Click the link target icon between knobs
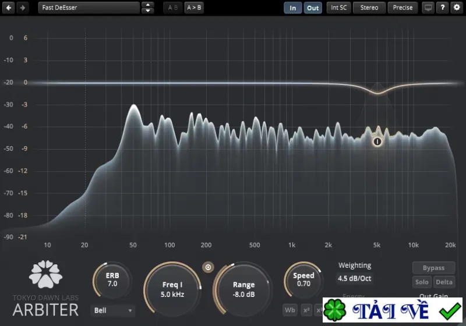This screenshot has width=466, height=326. coord(208,267)
